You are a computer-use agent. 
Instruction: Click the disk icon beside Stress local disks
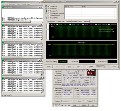tap(46, 16)
